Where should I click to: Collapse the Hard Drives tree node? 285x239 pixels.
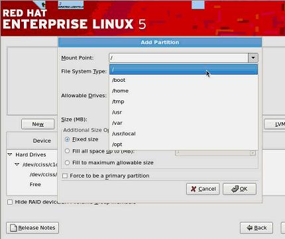click(10, 154)
